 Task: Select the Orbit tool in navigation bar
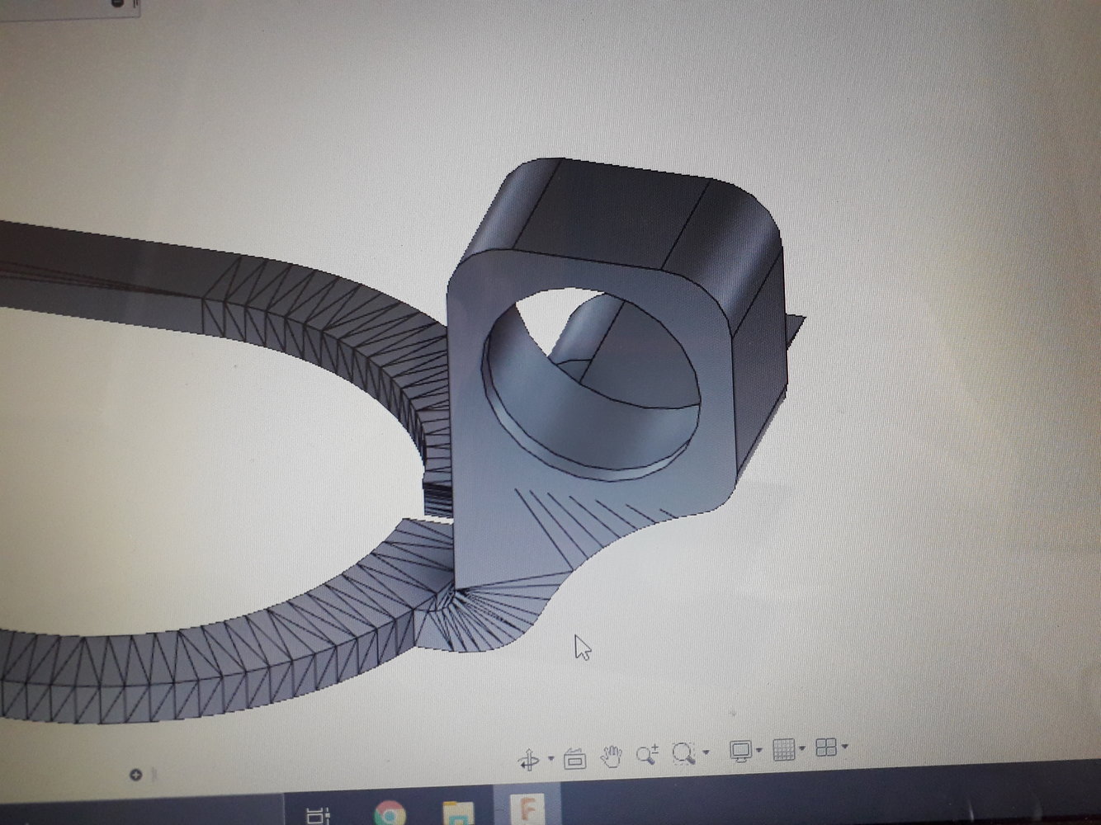[x=528, y=759]
